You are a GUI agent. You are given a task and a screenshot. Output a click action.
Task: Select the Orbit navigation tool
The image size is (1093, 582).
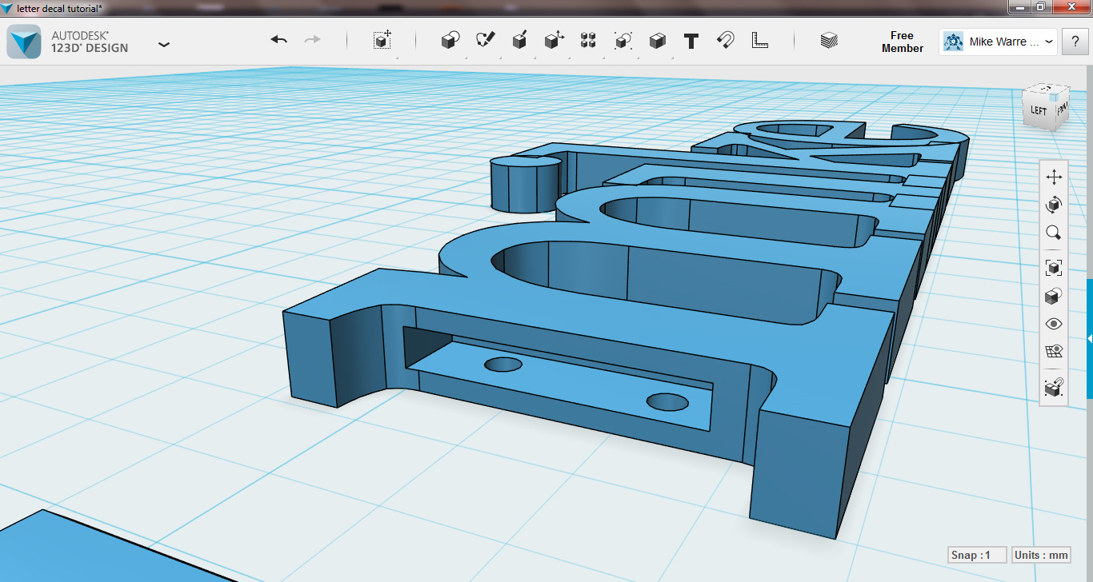(1053, 205)
